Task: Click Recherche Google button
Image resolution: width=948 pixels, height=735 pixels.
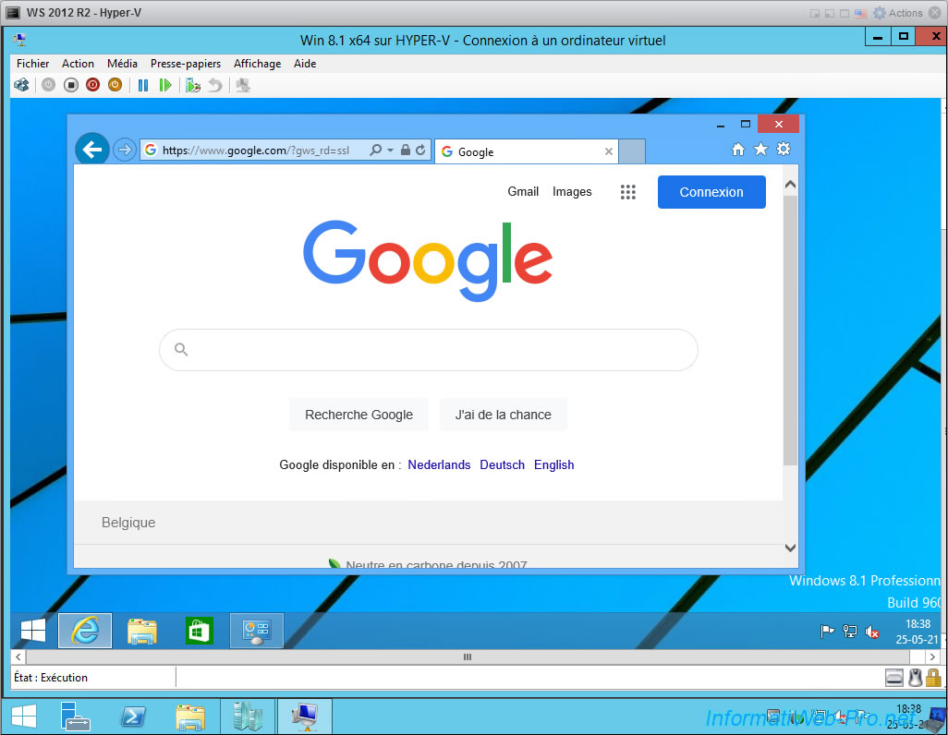Action: pyautogui.click(x=359, y=415)
